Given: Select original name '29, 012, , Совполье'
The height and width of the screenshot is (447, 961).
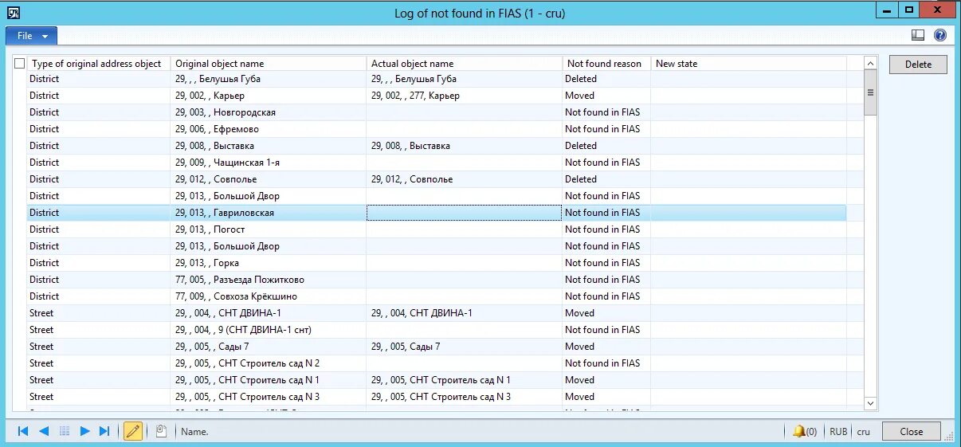Looking at the screenshot, I should pyautogui.click(x=269, y=179).
